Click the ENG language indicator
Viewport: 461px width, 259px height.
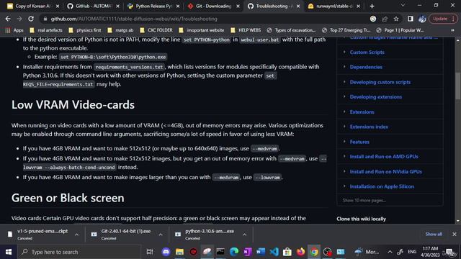pyautogui.click(x=412, y=252)
